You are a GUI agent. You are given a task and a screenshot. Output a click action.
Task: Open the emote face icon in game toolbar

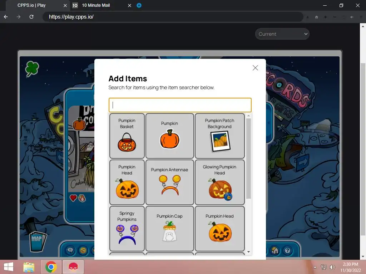[x=83, y=250]
